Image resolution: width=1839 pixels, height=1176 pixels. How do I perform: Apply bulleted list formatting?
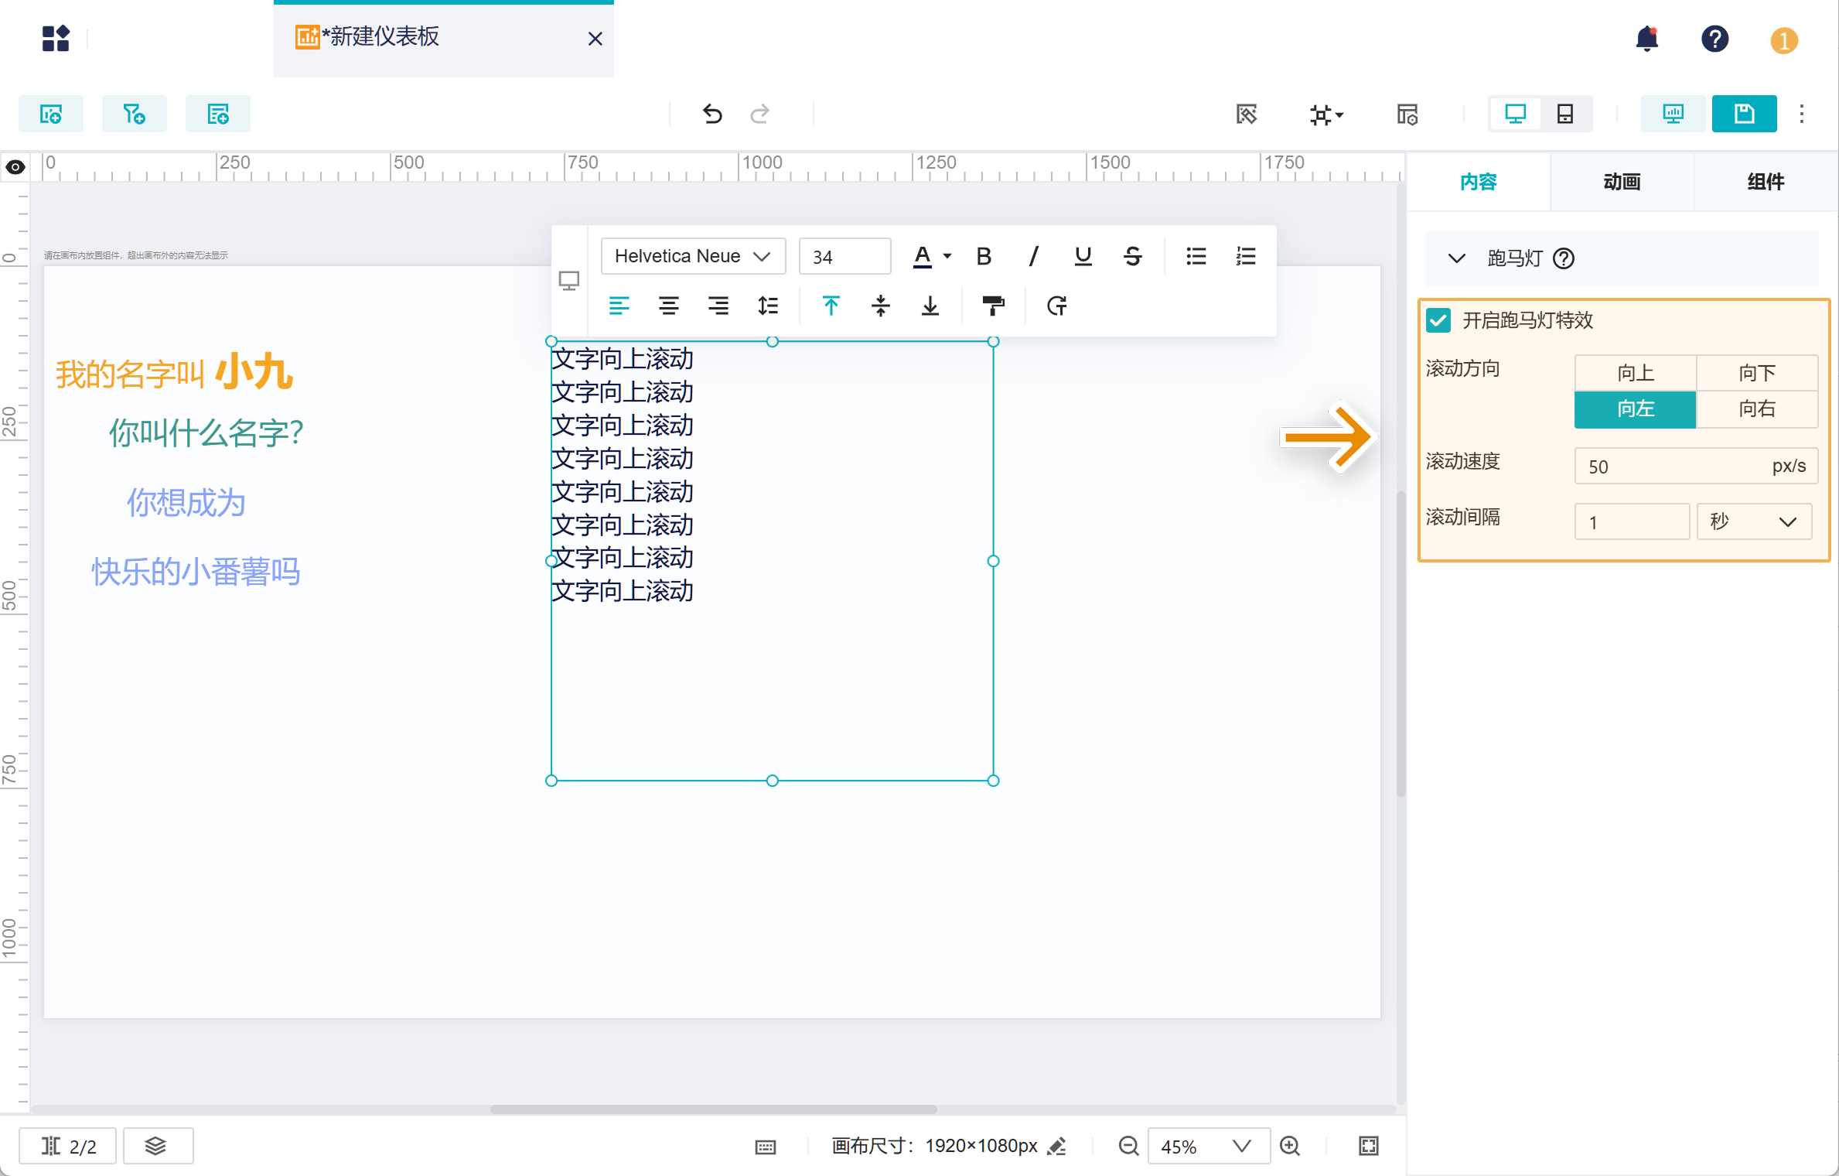(x=1196, y=256)
